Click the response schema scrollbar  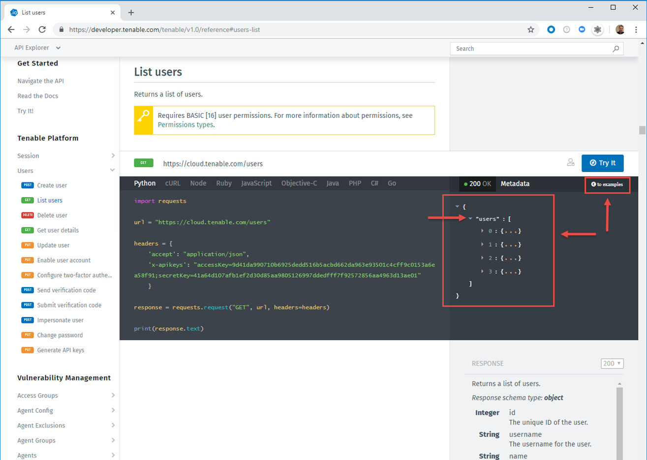(619, 423)
